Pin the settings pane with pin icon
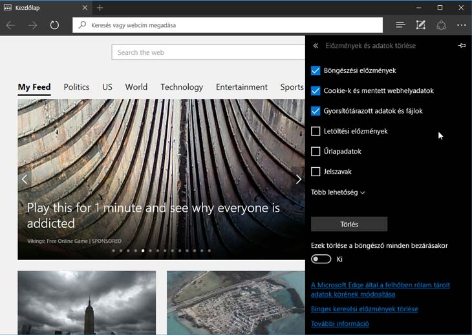Image resolution: width=472 pixels, height=335 pixels. [x=462, y=46]
